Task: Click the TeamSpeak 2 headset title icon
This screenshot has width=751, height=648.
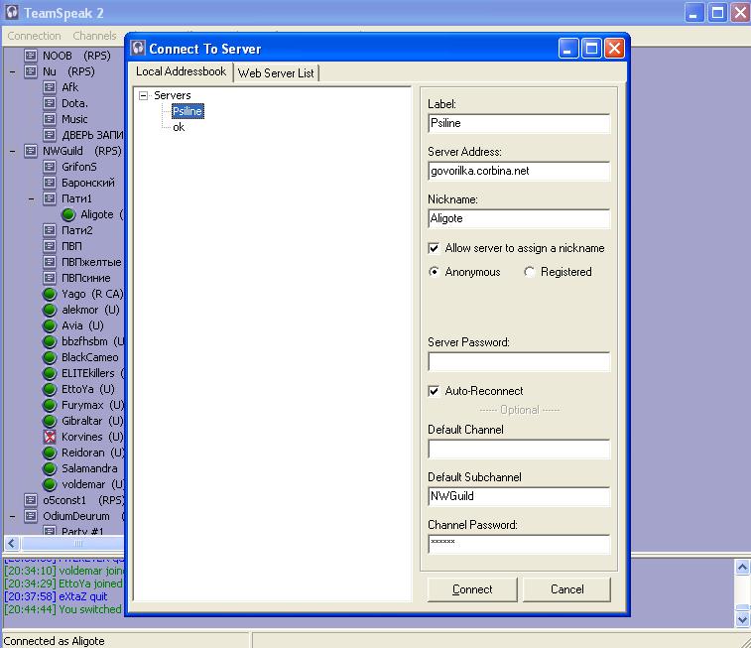Action: (x=12, y=13)
